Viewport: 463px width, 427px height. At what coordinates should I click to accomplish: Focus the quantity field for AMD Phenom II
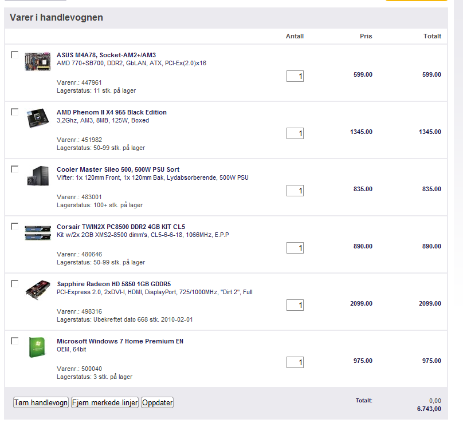[x=295, y=133]
